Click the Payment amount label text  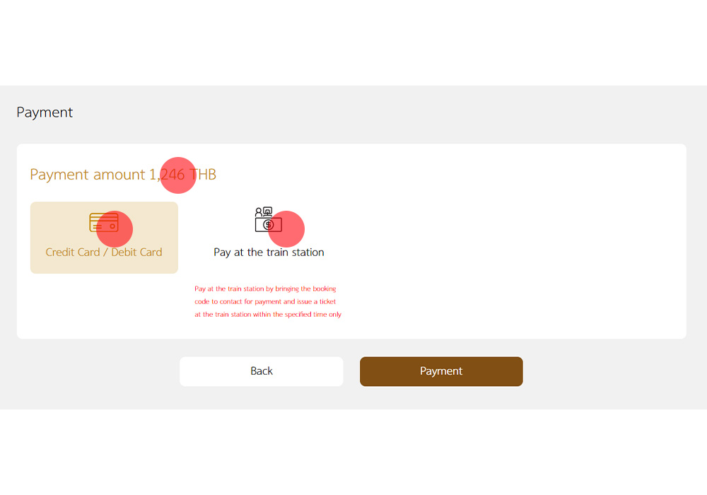(x=87, y=175)
